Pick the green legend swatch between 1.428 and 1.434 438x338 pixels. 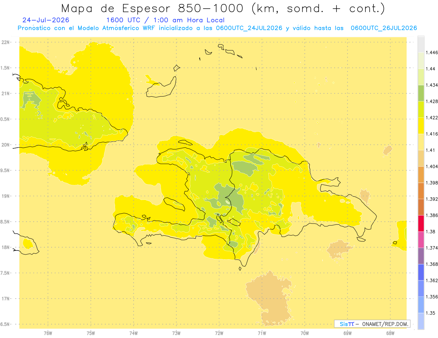pyautogui.click(x=421, y=93)
